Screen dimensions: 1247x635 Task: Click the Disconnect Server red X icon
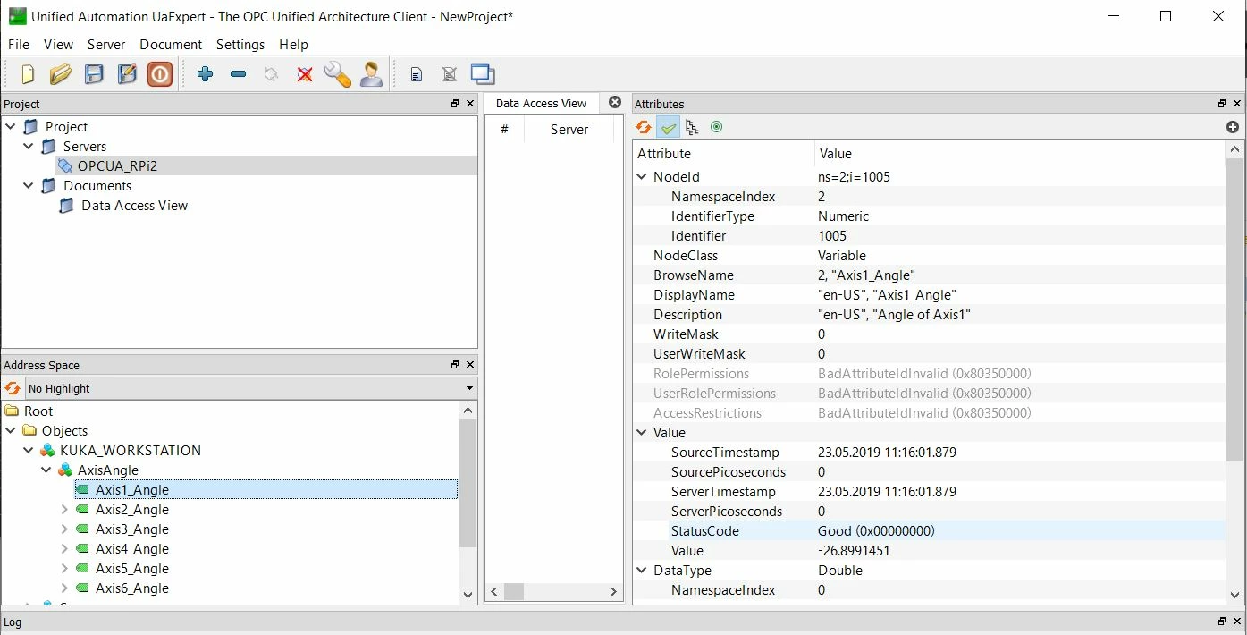point(305,74)
